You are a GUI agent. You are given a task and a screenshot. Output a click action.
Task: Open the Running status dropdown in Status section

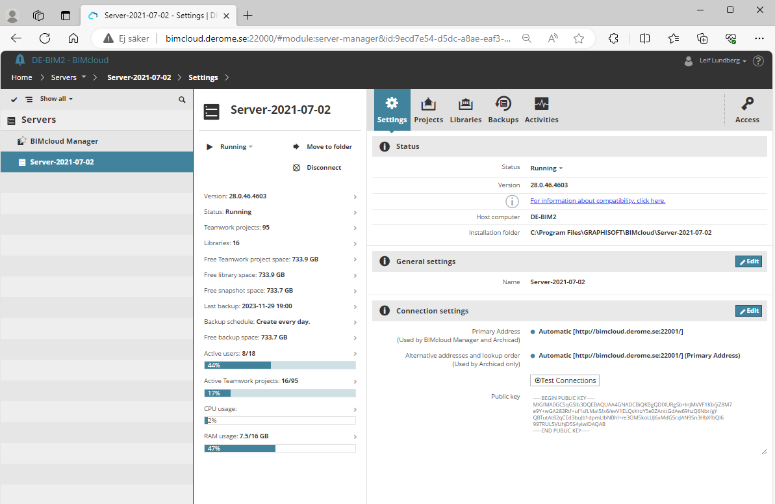click(x=546, y=168)
